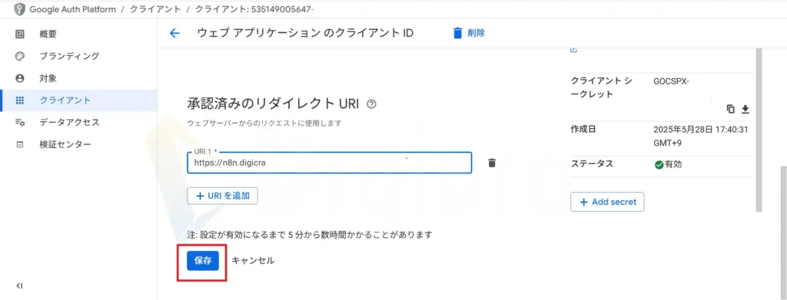Click the page vertical scrollbar at far right
787x300 pixels.
[783, 233]
